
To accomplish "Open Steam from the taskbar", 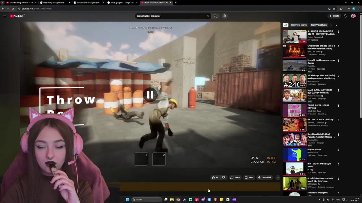I will pyautogui.click(x=184, y=200).
